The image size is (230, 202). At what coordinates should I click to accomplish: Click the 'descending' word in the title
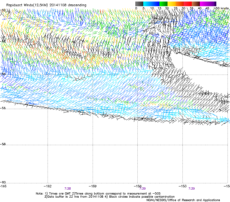coord(77,5)
